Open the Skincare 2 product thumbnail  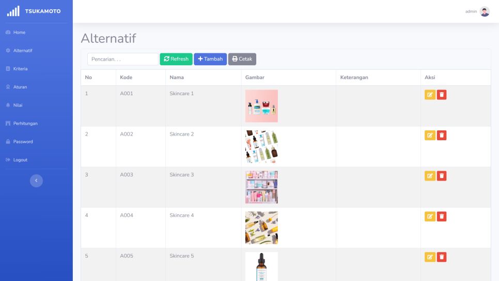coord(261,146)
